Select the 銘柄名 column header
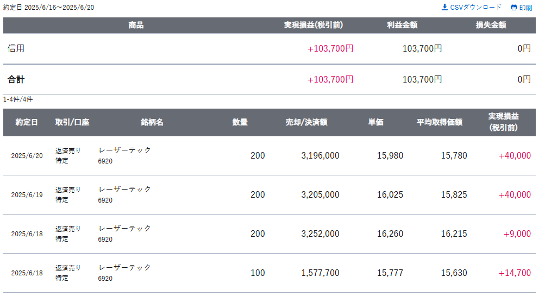Screen dimensions: 539x296 [x=152, y=122]
